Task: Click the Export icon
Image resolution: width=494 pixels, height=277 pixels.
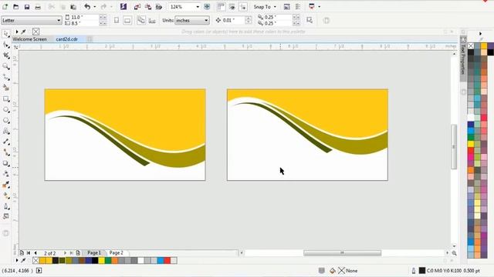Action: tap(147, 7)
